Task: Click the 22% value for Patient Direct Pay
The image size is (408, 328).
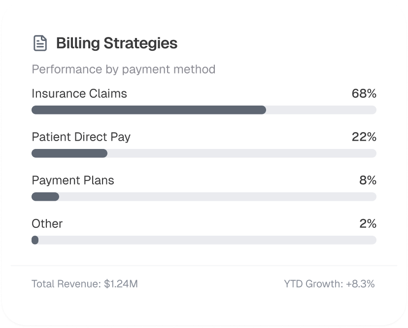Action: 364,137
